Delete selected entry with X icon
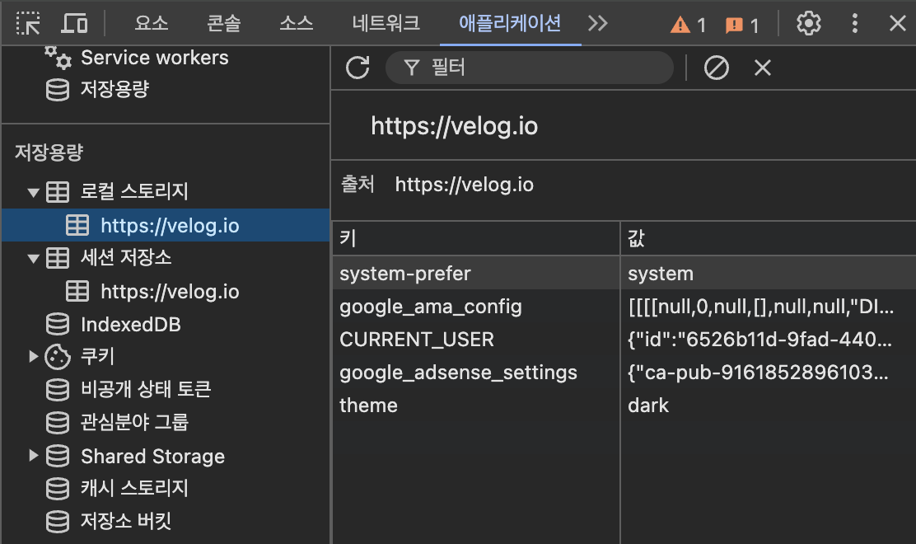The height and width of the screenshot is (544, 916). point(762,68)
